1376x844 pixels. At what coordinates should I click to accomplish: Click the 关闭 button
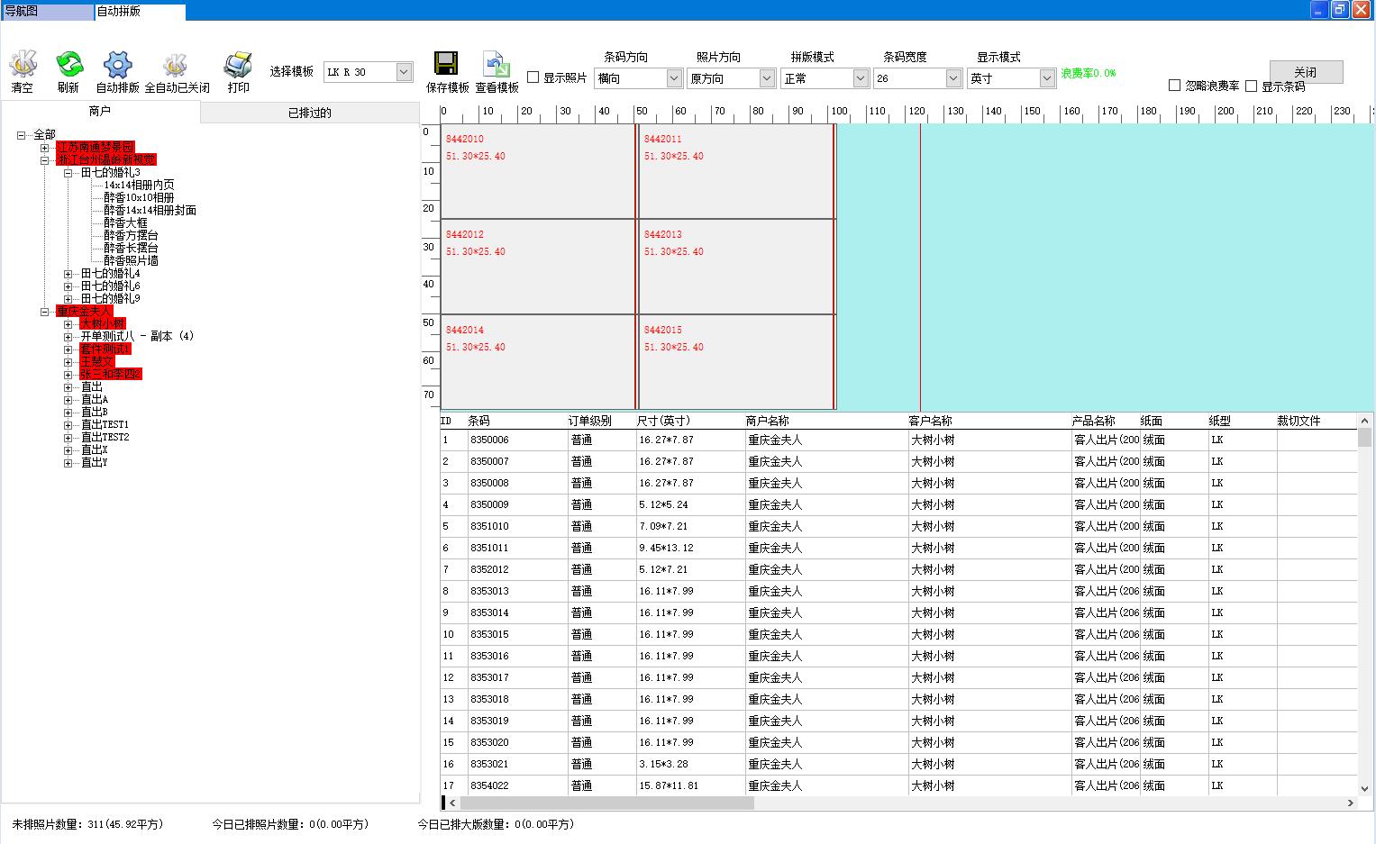click(1306, 72)
